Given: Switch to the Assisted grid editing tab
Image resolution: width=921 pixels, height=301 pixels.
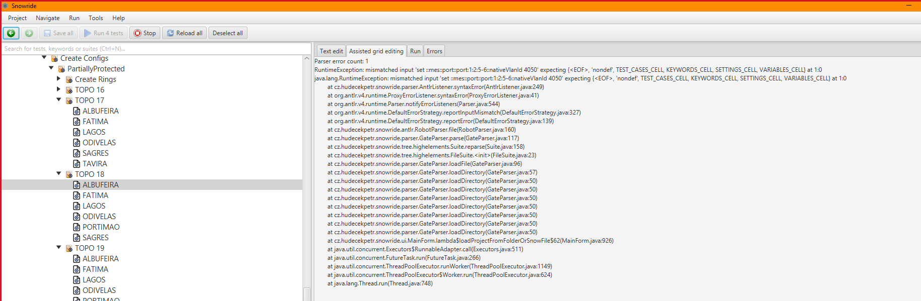Looking at the screenshot, I should (376, 51).
